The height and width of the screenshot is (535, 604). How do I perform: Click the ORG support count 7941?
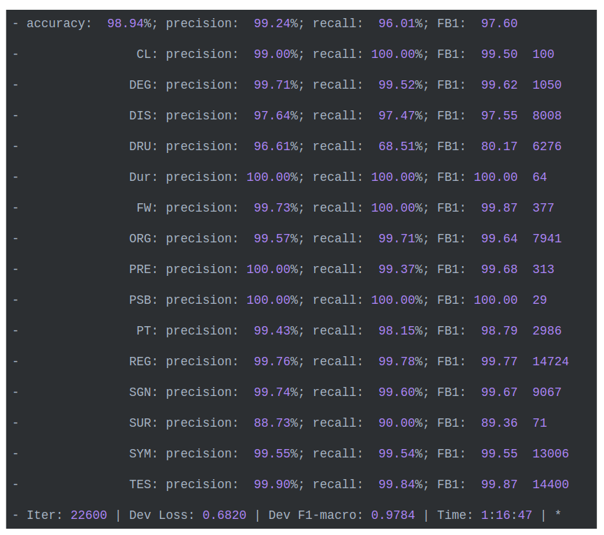(x=547, y=239)
